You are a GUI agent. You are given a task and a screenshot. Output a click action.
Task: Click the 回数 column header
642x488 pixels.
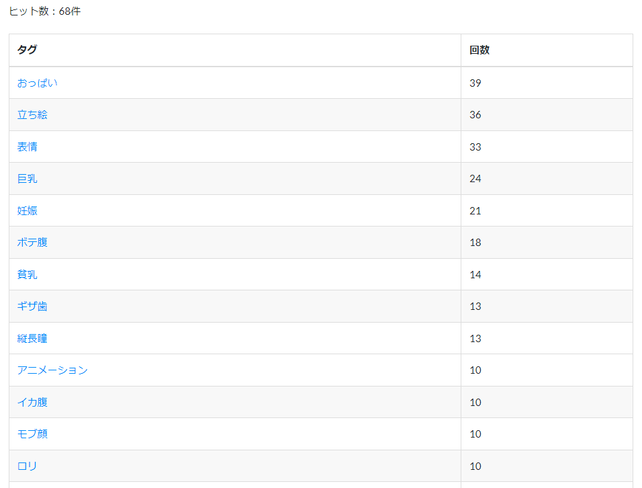pyautogui.click(x=547, y=50)
